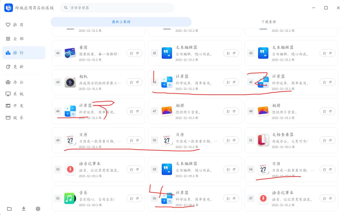Viewport: 344px width, 215px height.
Task: Click the 相册 album icon at rank 47
Action: 167,111
